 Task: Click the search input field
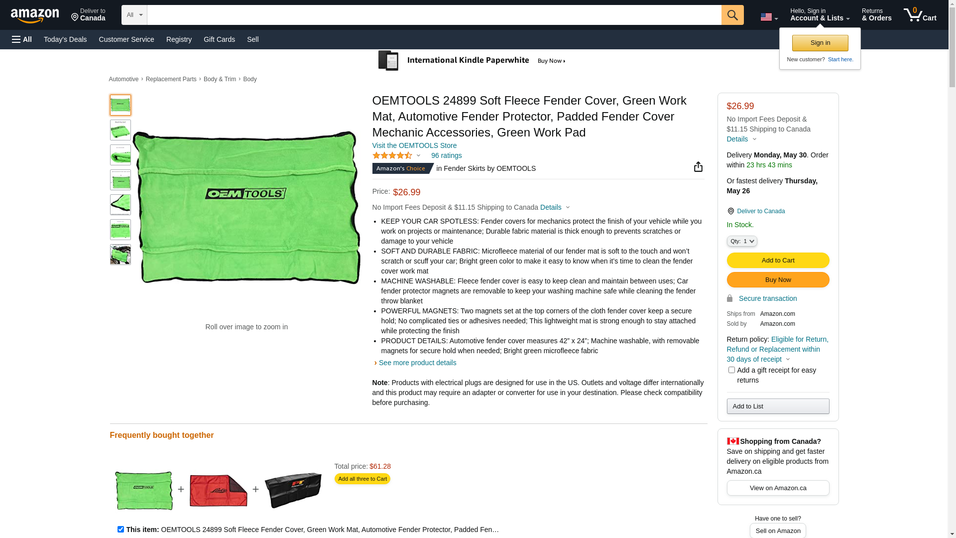(x=434, y=15)
